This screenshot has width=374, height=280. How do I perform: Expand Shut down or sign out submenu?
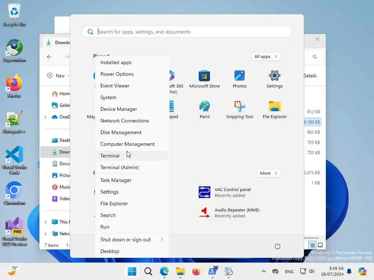click(132, 240)
